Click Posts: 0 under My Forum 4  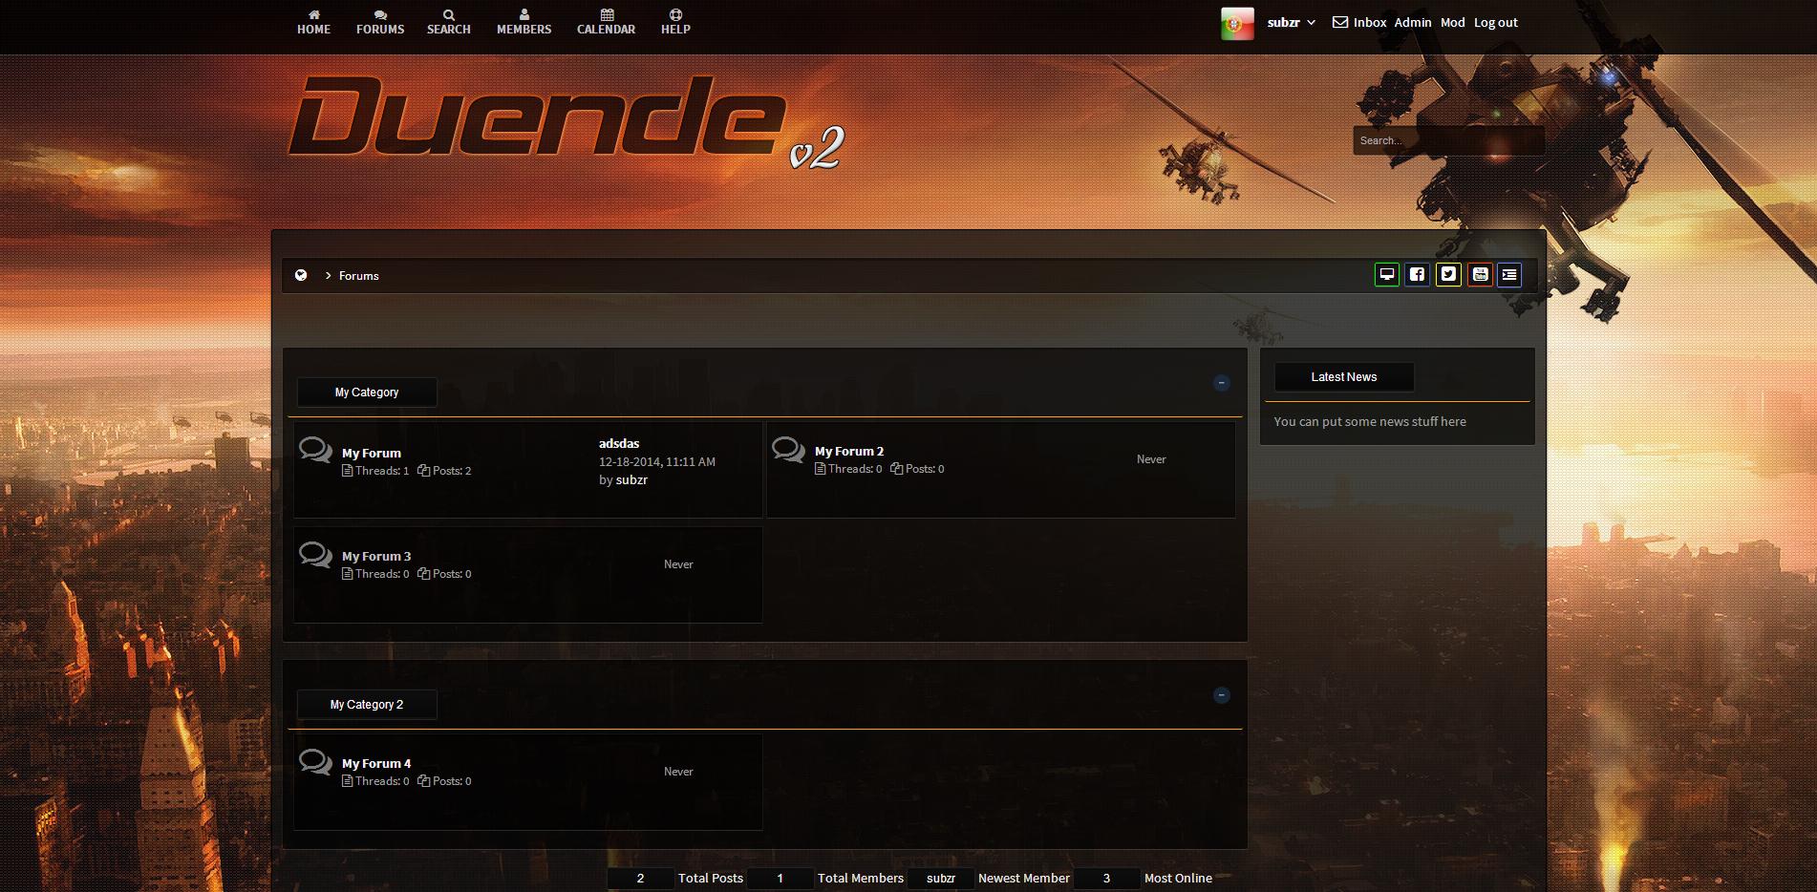coord(444,781)
